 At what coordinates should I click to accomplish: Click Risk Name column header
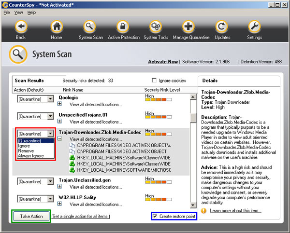coord(73,90)
